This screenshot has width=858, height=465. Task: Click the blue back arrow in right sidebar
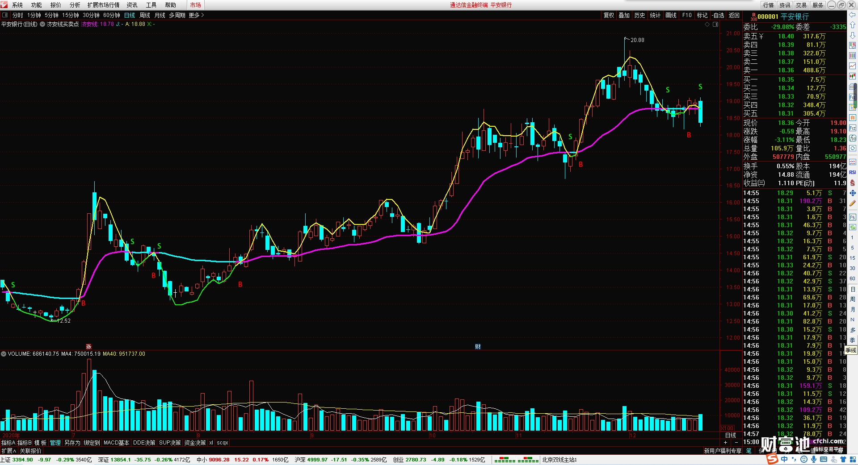(x=852, y=15)
